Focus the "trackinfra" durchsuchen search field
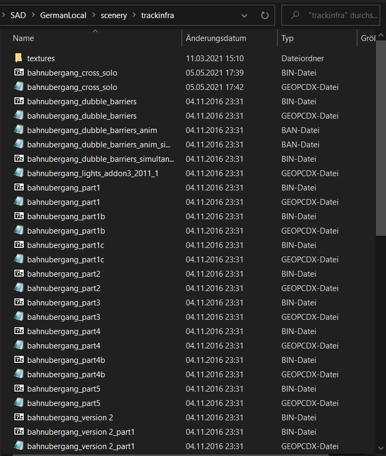Viewport: 386px width, 456px height. pos(331,15)
